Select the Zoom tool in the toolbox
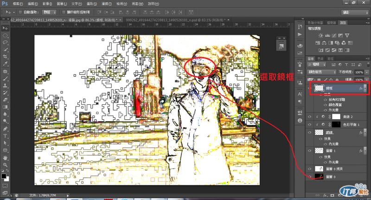Image resolution: width=371 pixels, height=200 pixels. click(5, 165)
